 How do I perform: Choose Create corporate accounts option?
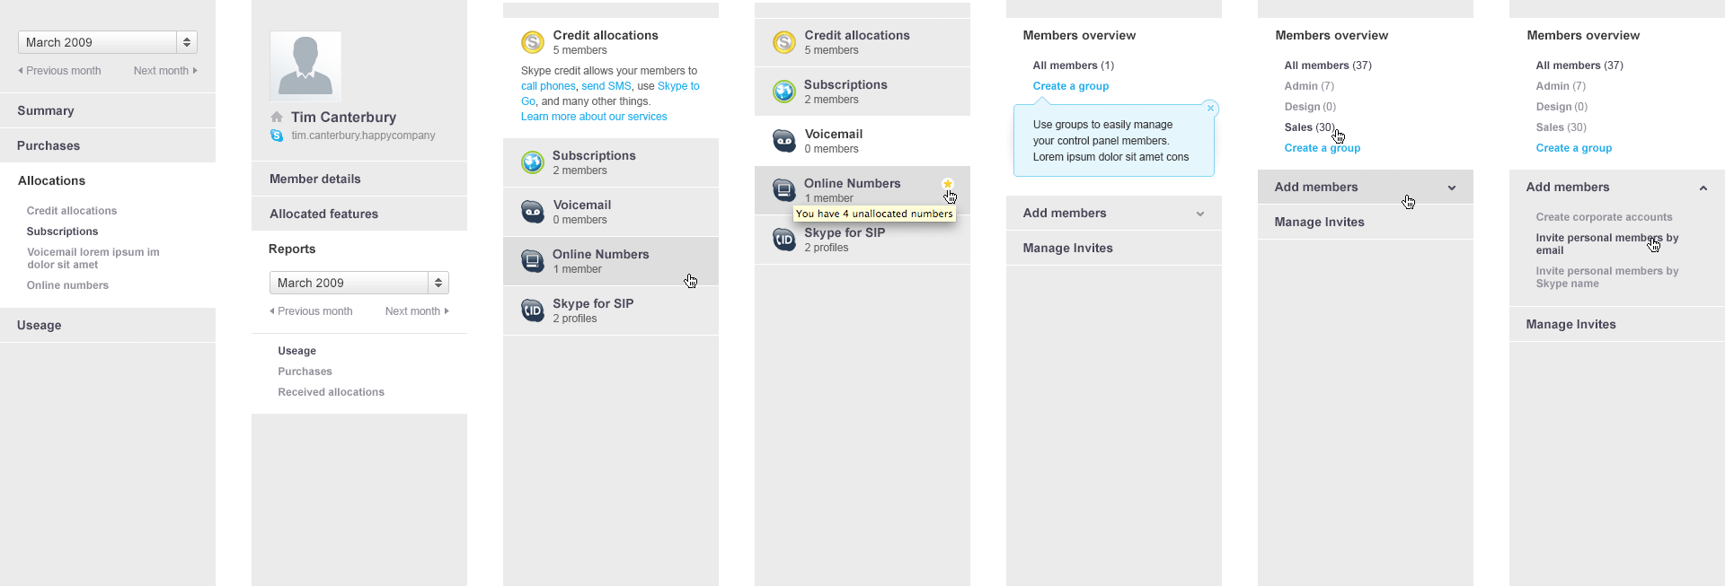[1604, 217]
